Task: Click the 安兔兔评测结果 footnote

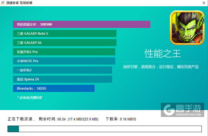Action: 29,98
